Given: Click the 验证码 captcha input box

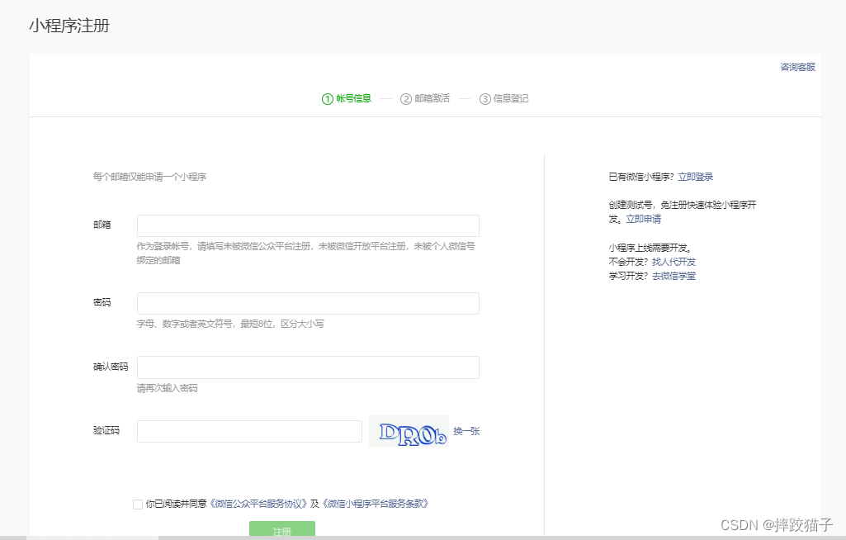Looking at the screenshot, I should coord(249,431).
